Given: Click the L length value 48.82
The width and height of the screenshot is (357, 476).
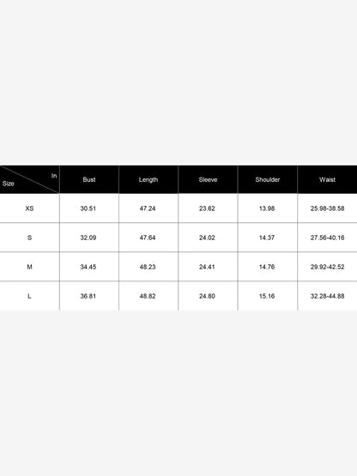Looking at the screenshot, I should (148, 296).
